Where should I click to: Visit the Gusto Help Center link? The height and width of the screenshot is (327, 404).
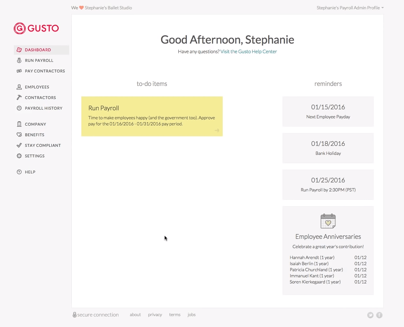pos(248,52)
